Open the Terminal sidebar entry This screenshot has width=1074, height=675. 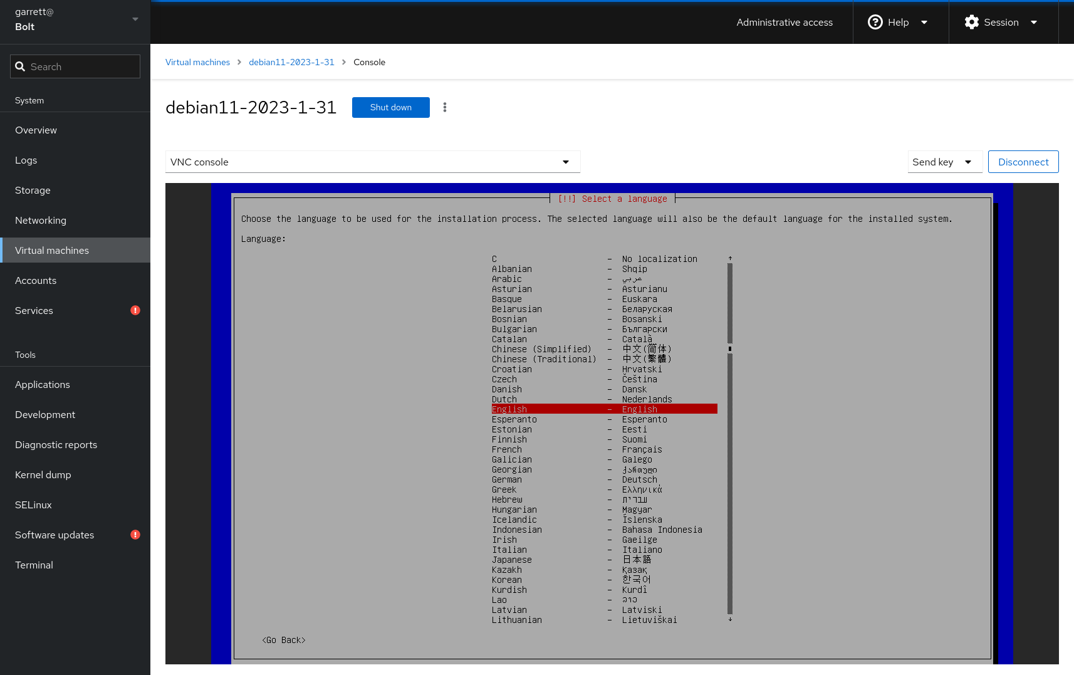[34, 565]
